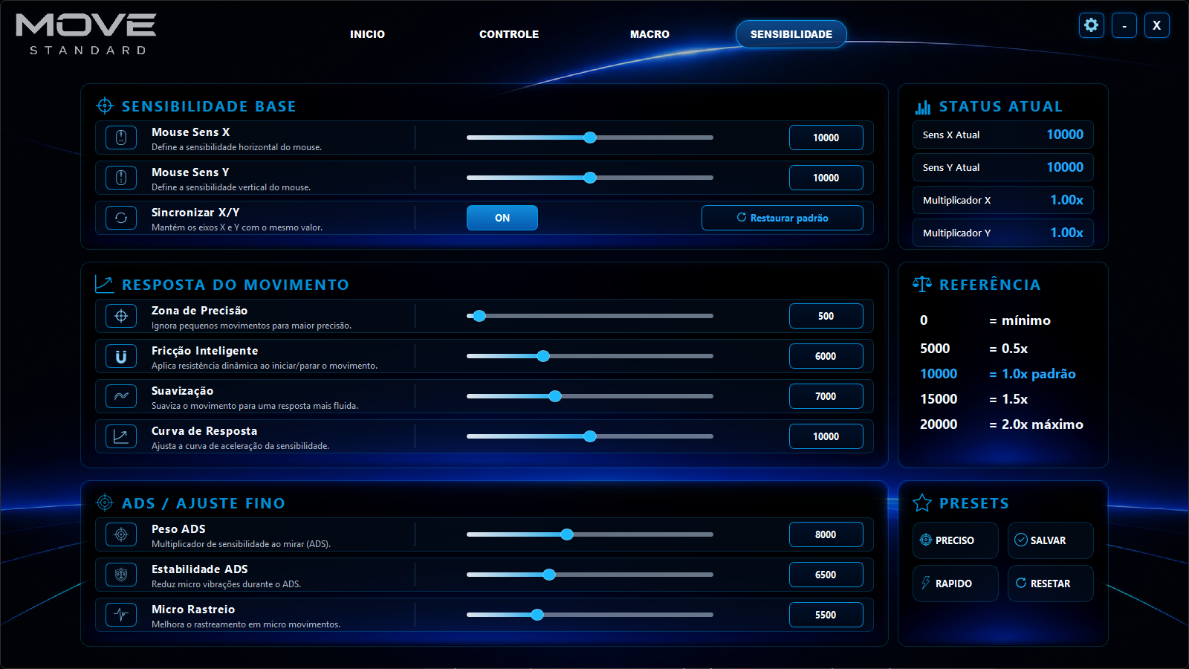Click the Referência balance scale icon
Image resolution: width=1189 pixels, height=669 pixels.
click(922, 284)
